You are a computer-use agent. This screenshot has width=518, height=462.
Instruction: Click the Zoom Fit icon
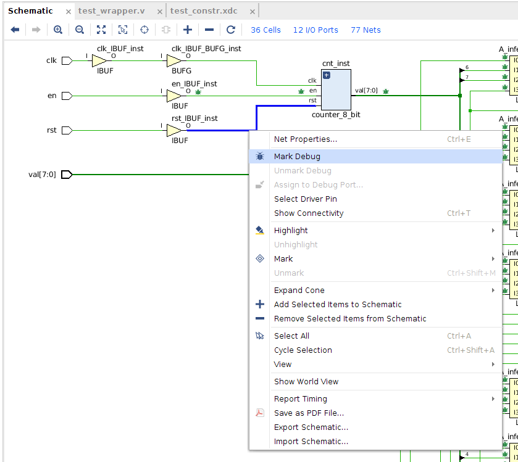(x=101, y=30)
